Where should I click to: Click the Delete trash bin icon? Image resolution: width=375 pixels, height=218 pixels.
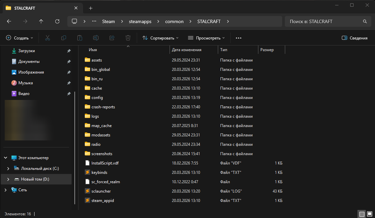[x=128, y=38]
